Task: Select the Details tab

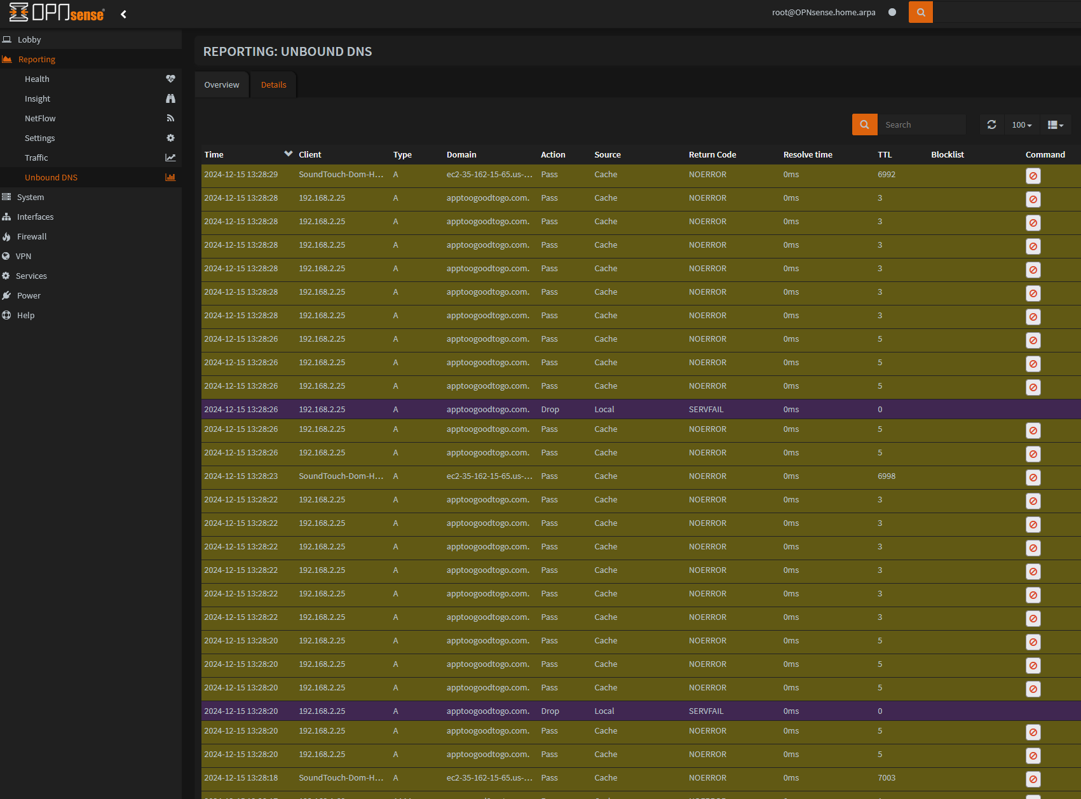Action: coord(273,84)
